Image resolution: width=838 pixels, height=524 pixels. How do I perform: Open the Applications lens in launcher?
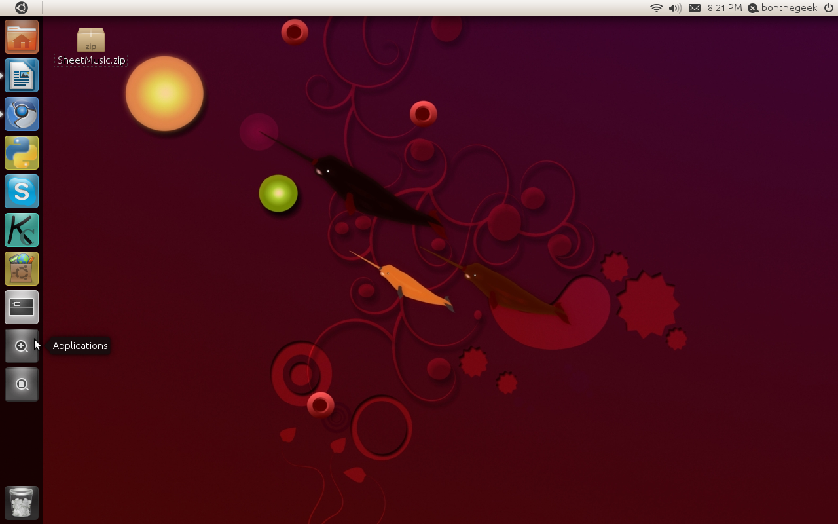22,346
